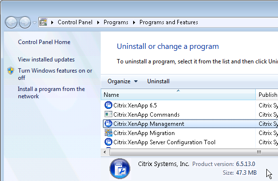278x181 pixels.
Task: Select Programs and Features breadcrumb
Action: tap(169, 22)
